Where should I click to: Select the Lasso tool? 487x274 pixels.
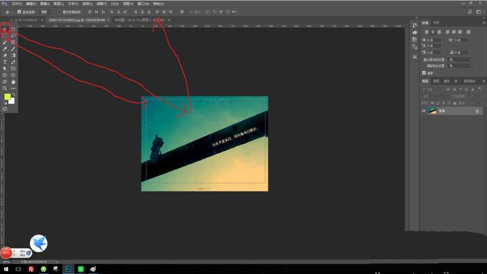coord(13,36)
